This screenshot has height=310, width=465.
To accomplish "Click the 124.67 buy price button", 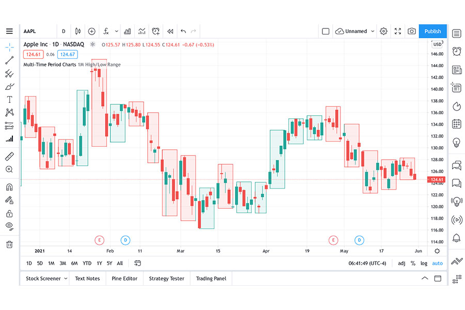I will pyautogui.click(x=68, y=55).
